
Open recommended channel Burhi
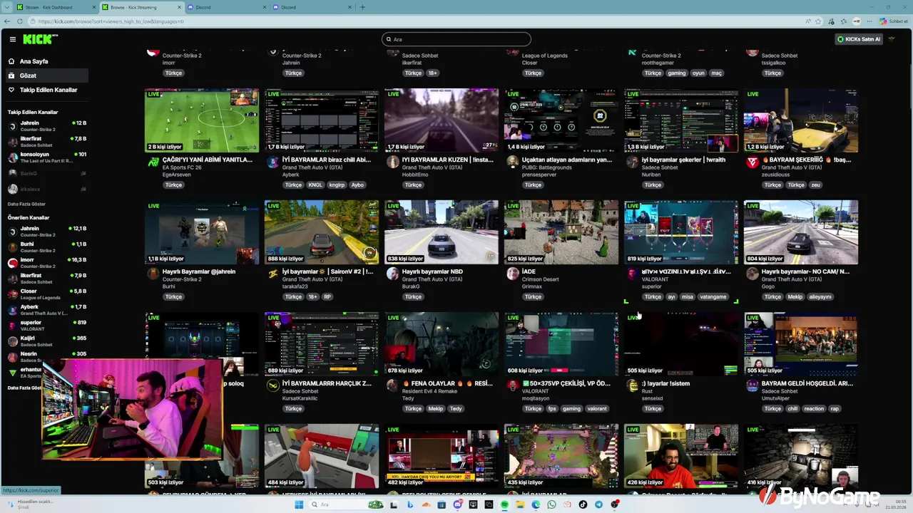point(47,247)
